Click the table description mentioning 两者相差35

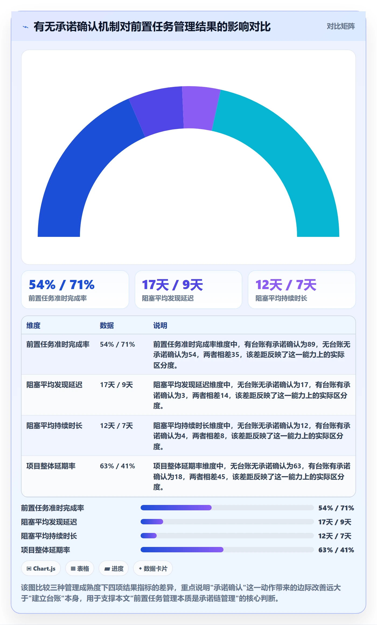point(252,355)
